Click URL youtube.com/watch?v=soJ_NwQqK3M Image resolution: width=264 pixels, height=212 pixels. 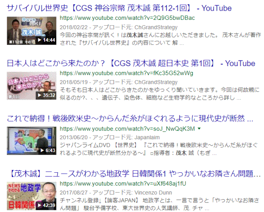tap(127, 129)
